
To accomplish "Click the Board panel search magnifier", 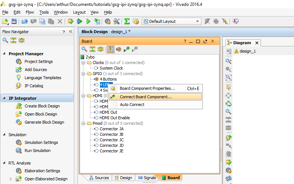I will coord(84,49).
